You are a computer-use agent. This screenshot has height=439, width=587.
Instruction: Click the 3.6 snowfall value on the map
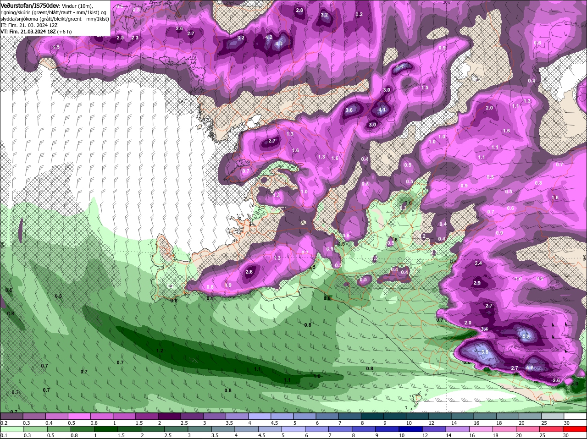tap(349, 110)
